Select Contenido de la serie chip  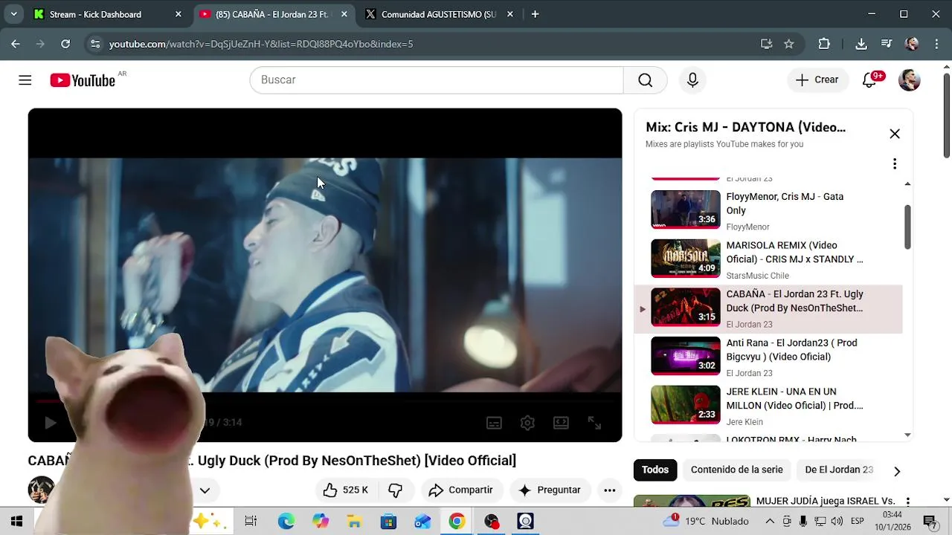click(737, 470)
